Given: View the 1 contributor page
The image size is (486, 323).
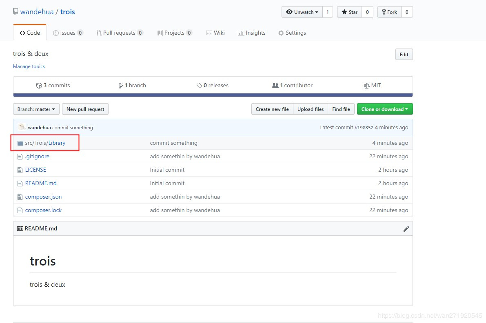Looking at the screenshot, I should click(292, 86).
